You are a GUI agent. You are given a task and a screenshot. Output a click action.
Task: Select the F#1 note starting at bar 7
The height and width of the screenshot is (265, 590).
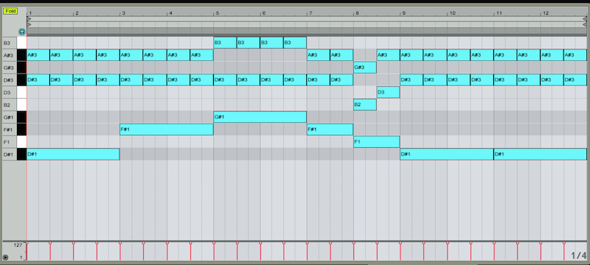(330, 130)
